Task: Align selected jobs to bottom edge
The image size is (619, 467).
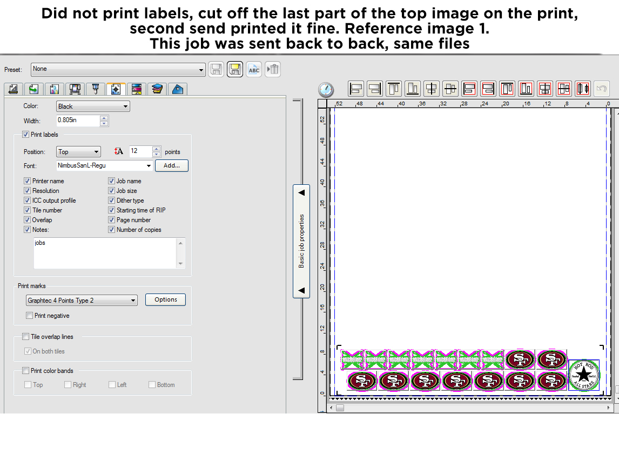Action: (413, 89)
